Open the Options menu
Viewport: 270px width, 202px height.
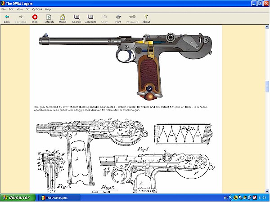(37, 9)
